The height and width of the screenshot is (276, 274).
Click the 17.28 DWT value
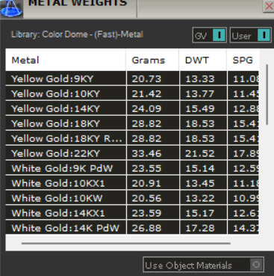tap(200, 228)
